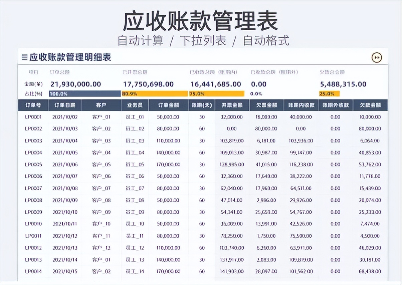Click the circular fast-forward icon

[x=377, y=57]
